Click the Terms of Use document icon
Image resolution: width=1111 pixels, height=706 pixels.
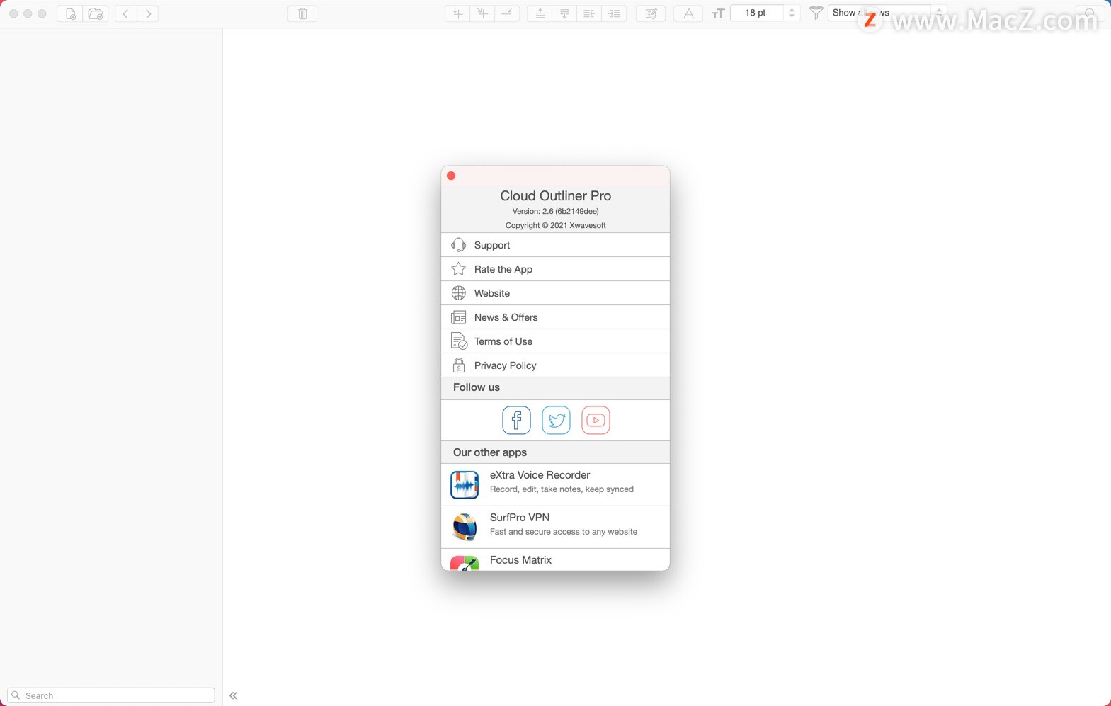[x=459, y=341]
